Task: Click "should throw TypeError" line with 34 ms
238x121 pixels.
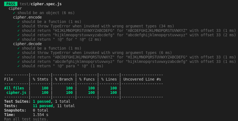Action: pyautogui.click(x=98, y=26)
